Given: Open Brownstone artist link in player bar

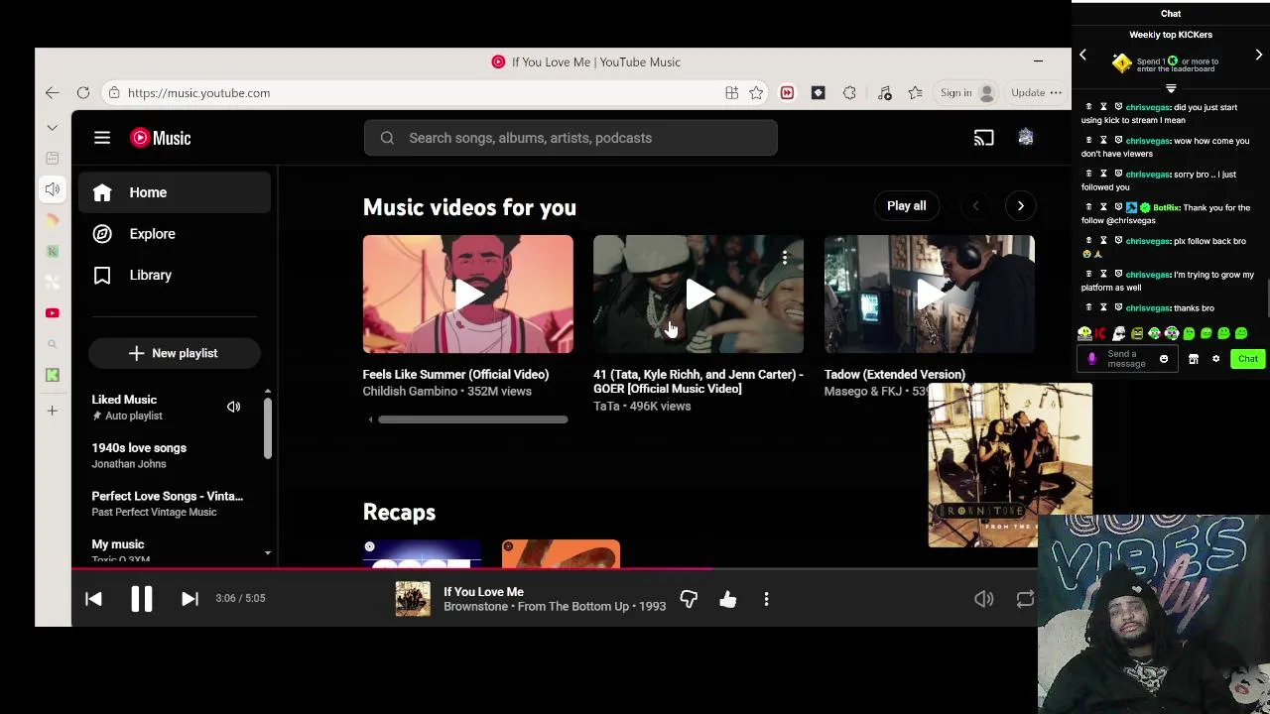Looking at the screenshot, I should 475,606.
